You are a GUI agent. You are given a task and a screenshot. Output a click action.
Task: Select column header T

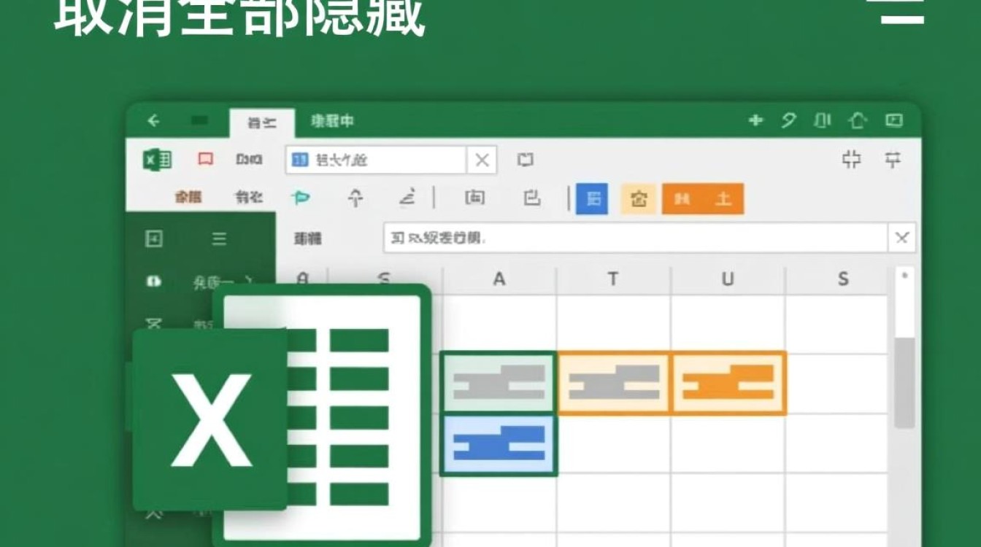613,279
